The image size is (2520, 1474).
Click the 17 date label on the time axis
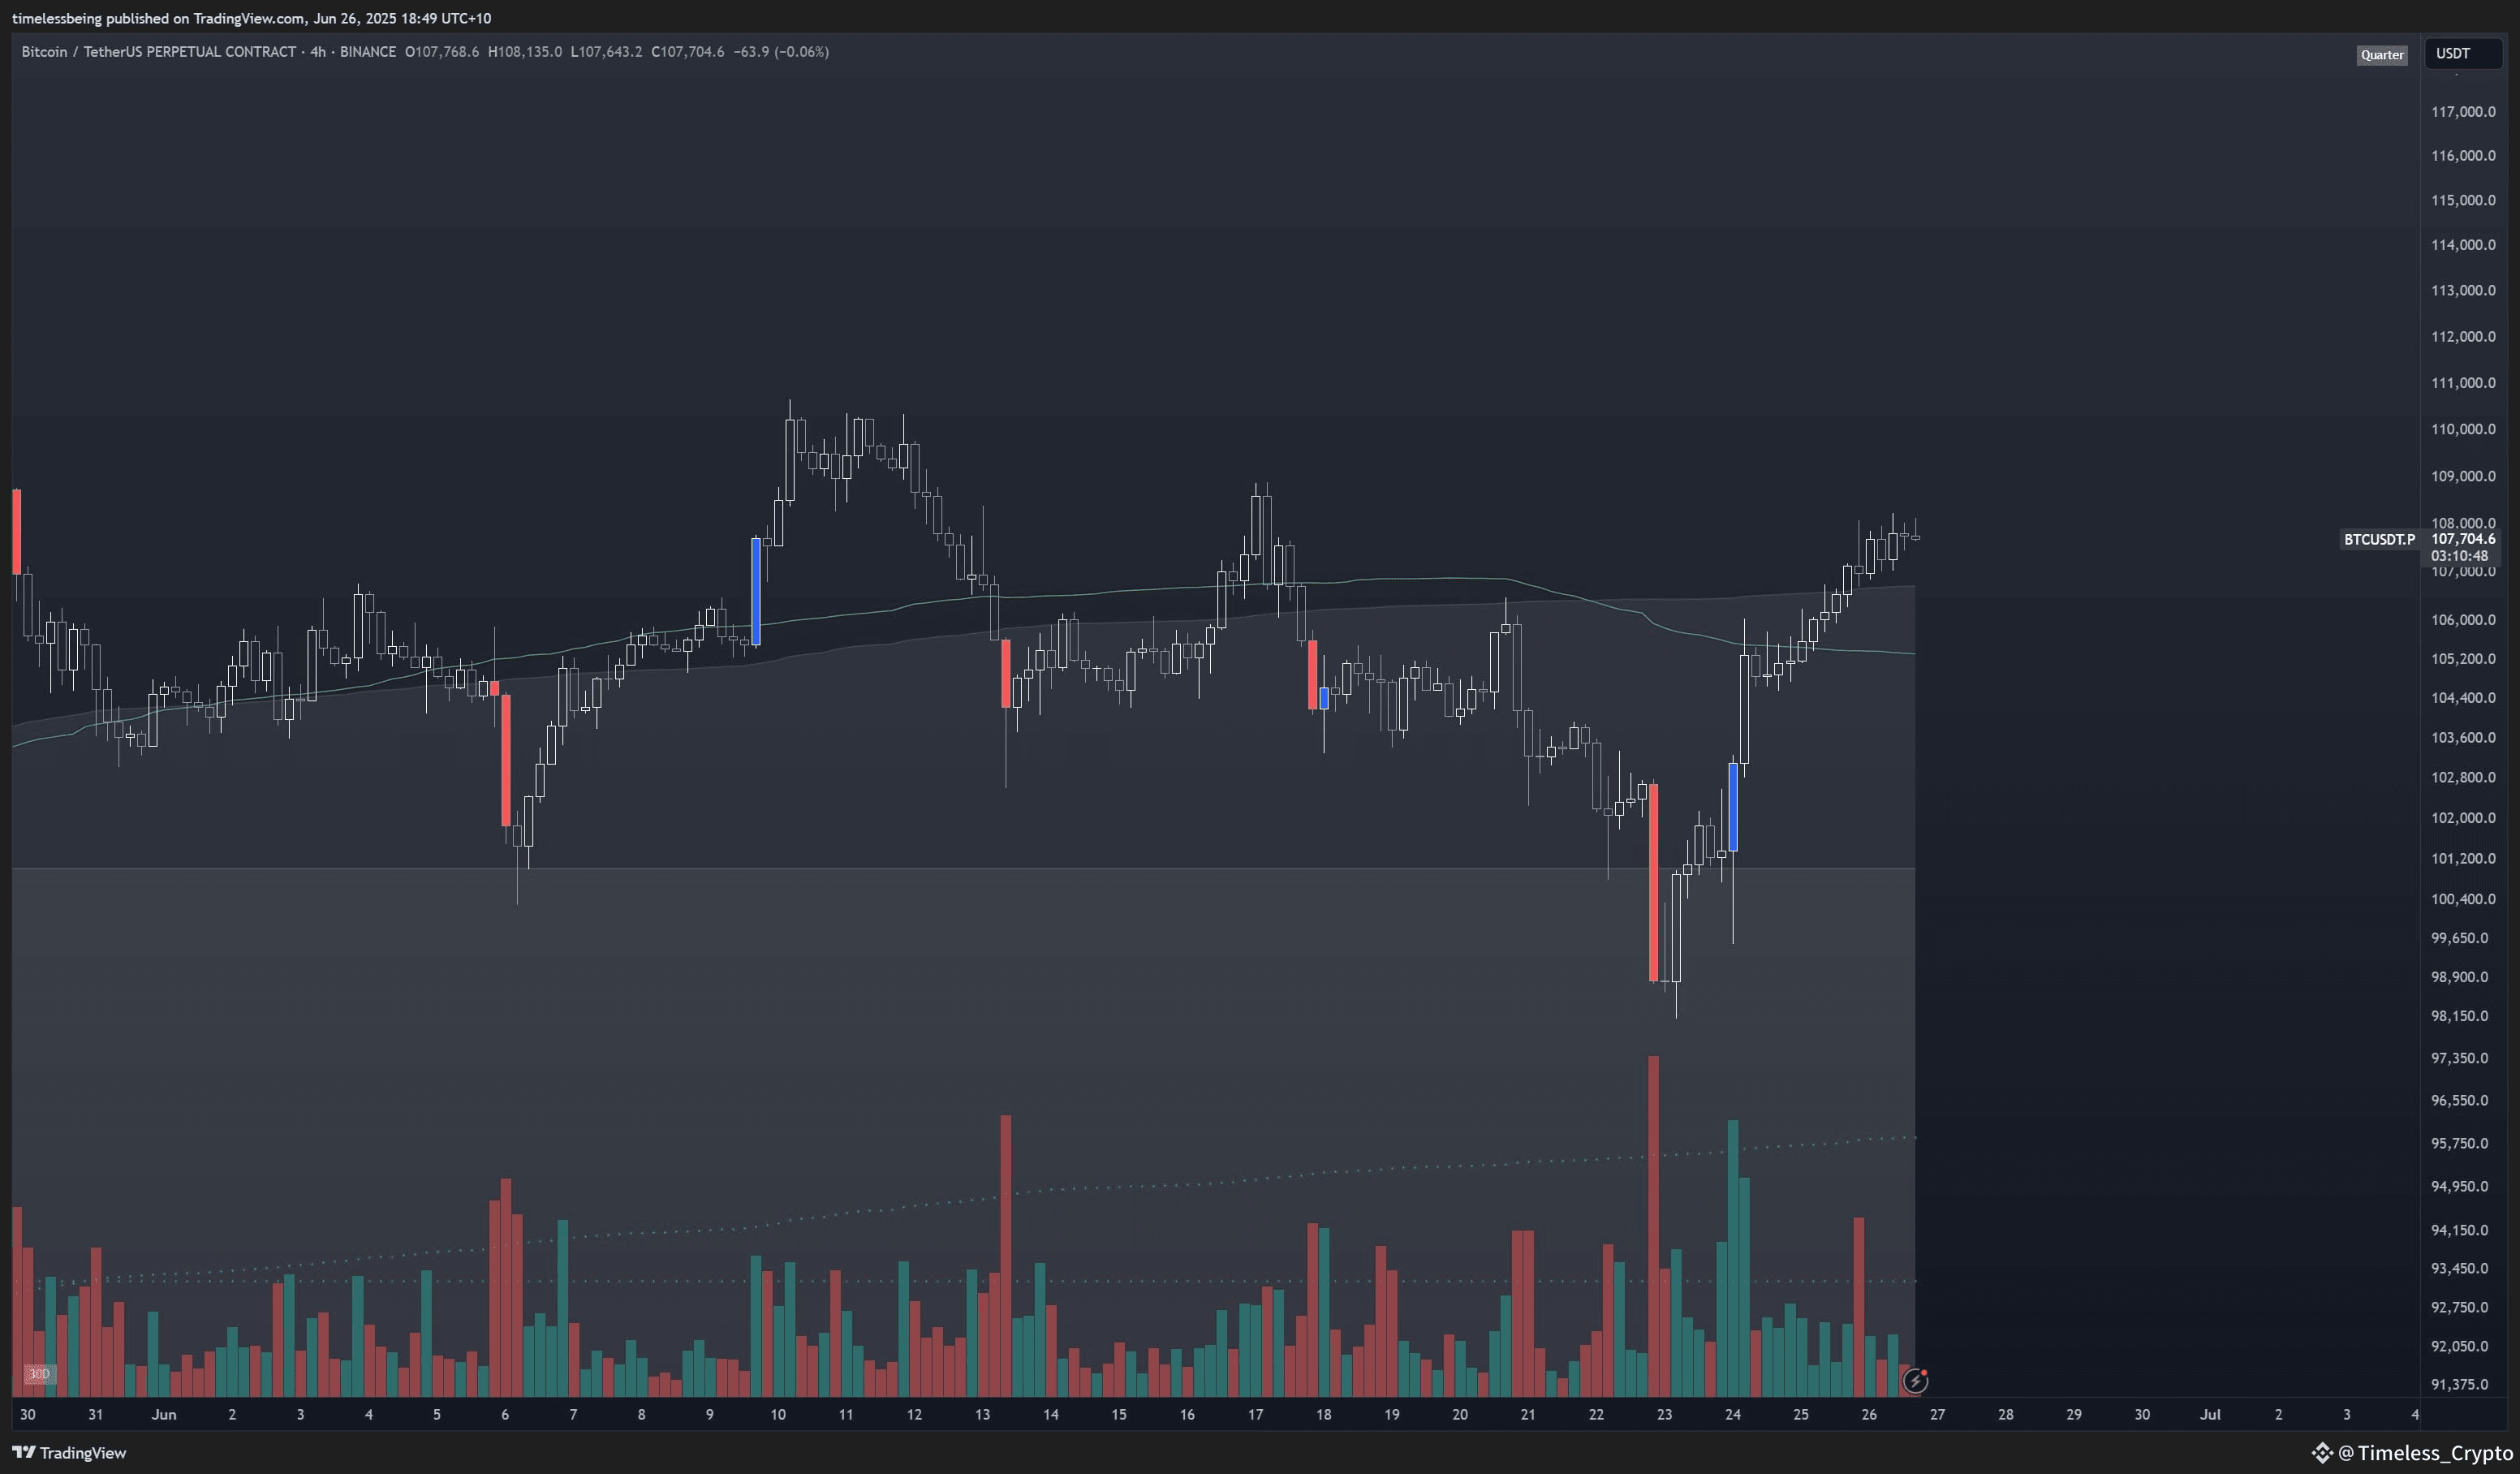coord(1255,1415)
